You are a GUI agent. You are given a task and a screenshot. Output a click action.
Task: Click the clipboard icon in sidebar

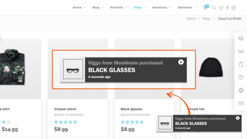pyautogui.click(x=241, y=64)
